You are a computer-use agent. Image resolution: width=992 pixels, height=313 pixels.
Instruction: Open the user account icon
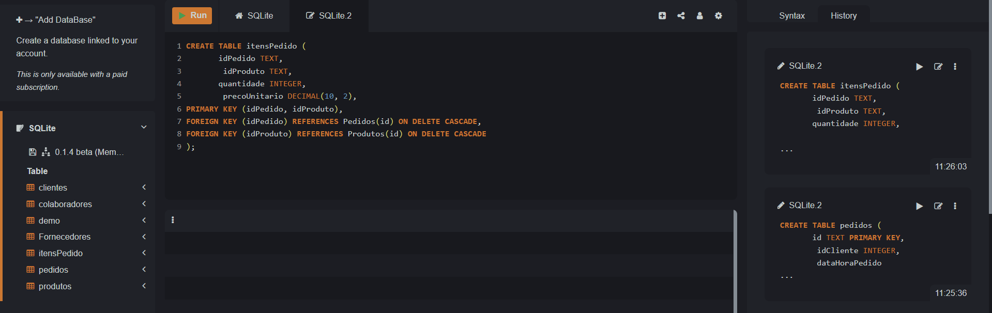pyautogui.click(x=699, y=15)
